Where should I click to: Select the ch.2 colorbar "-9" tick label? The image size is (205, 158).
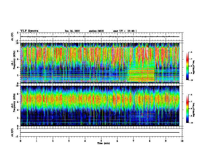191,116
